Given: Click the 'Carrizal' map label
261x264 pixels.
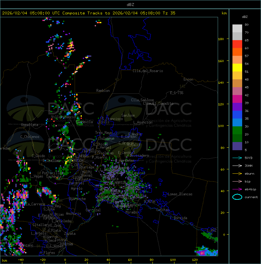Looking at the screenshot, I should click(93, 210).
